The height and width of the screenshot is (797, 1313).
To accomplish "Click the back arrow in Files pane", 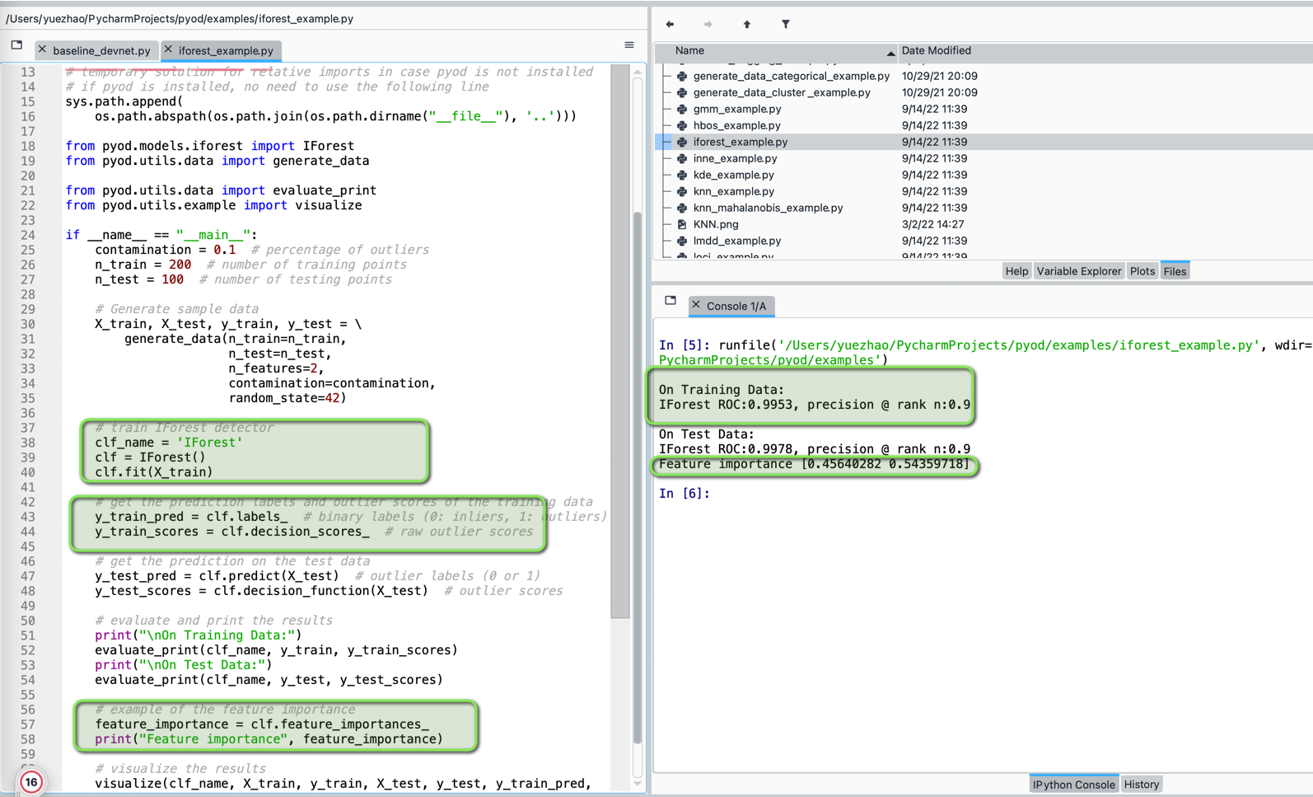I will click(x=670, y=25).
